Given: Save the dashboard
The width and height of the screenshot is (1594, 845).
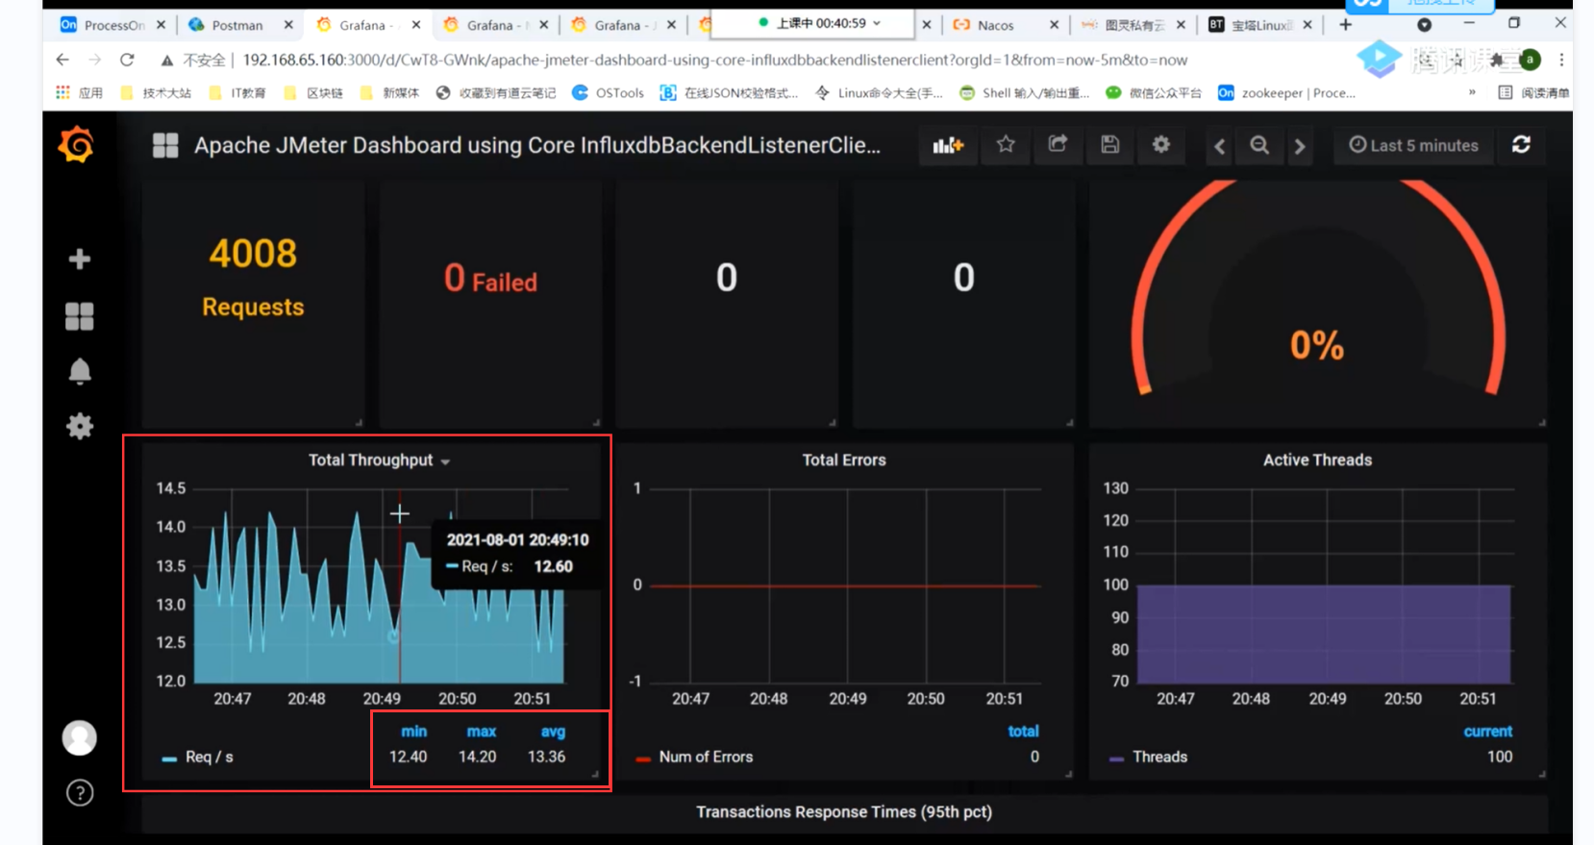Looking at the screenshot, I should pos(1109,145).
